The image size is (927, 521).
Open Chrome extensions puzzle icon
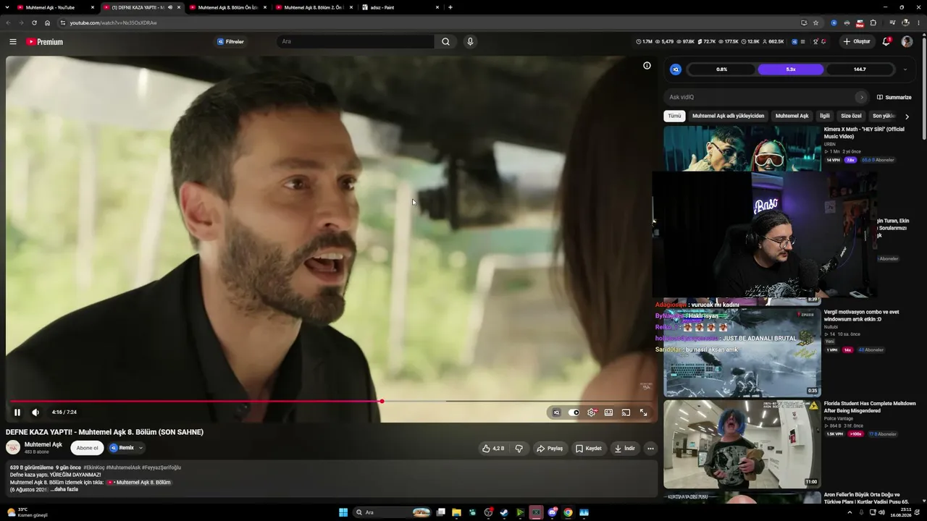873,22
